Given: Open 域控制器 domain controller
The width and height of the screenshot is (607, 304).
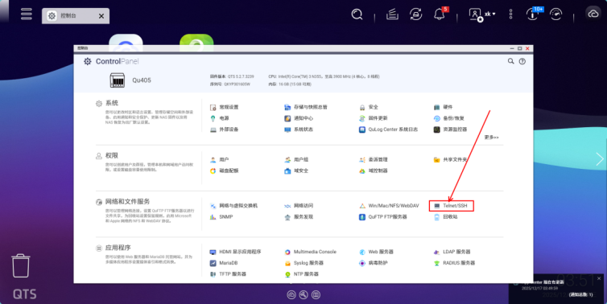Looking at the screenshot, I should 374,171.
